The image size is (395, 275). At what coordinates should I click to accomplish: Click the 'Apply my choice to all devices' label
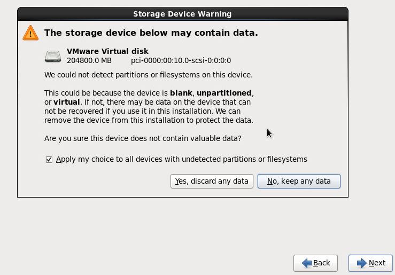[x=181, y=159]
